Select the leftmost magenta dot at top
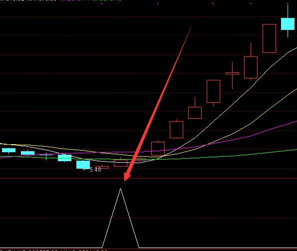The image size is (297, 251). tap(102, 3)
